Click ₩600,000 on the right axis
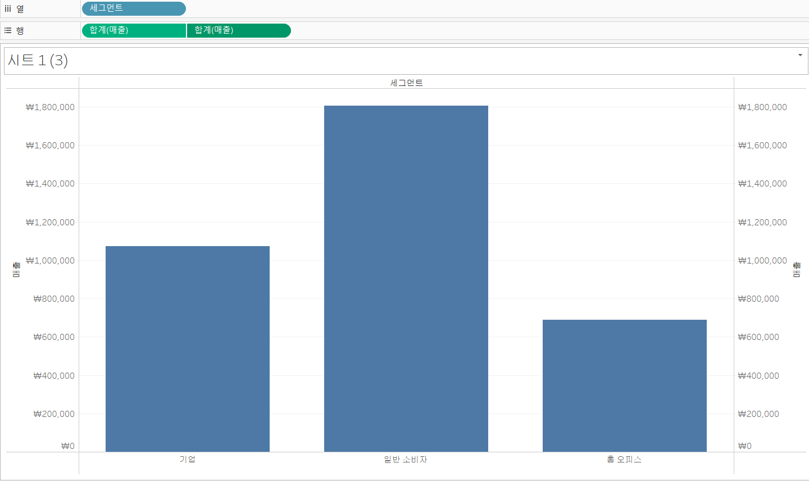809x481 pixels. (758, 337)
